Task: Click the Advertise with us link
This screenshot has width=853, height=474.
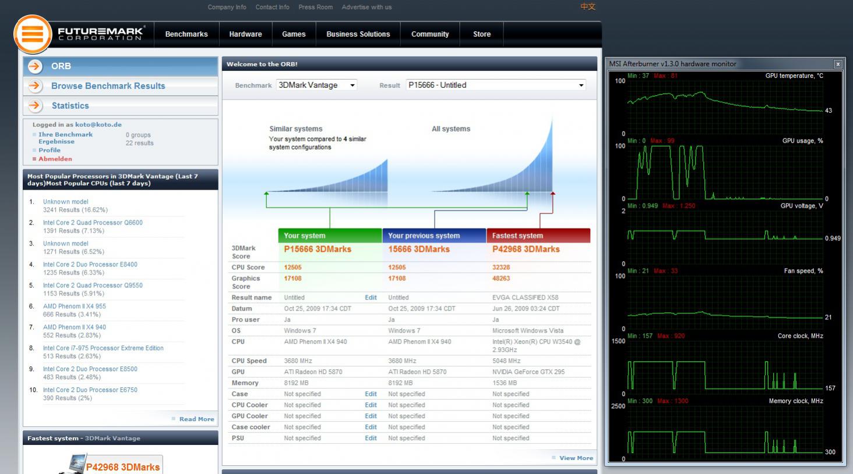Action: tap(366, 7)
